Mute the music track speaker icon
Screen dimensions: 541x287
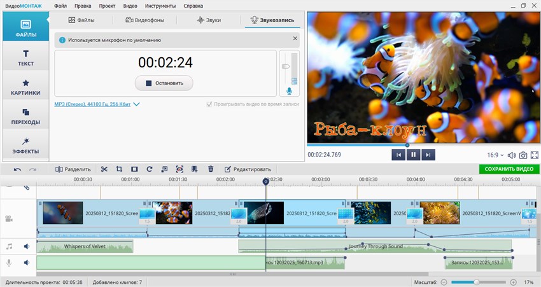tap(27, 246)
